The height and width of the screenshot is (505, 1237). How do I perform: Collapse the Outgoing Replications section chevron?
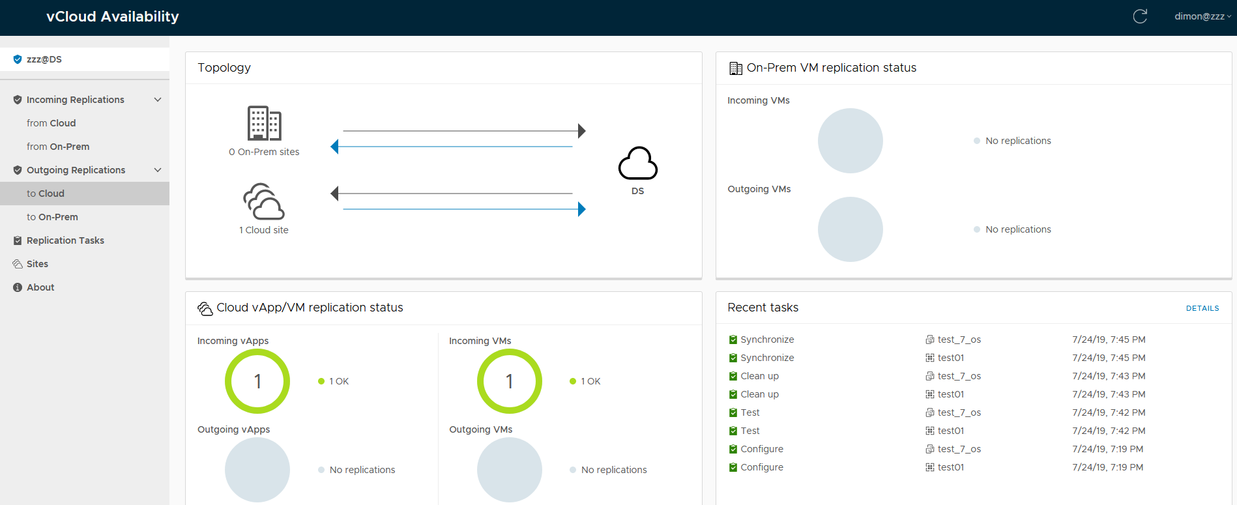pyautogui.click(x=158, y=170)
